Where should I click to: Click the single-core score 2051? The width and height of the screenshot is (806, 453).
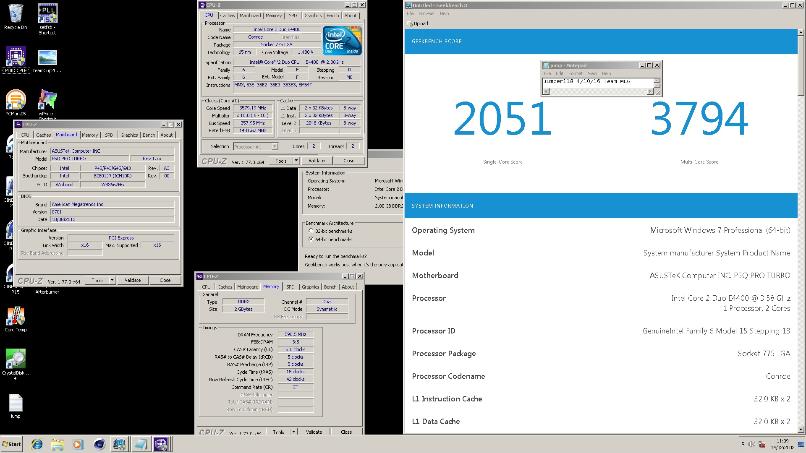[502, 119]
